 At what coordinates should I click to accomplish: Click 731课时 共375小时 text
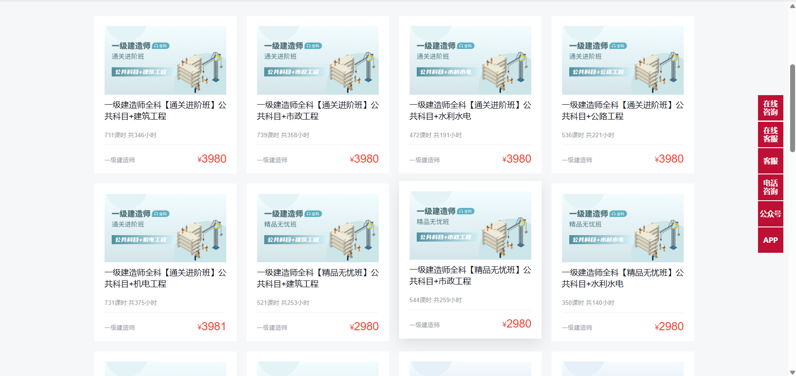pyautogui.click(x=131, y=303)
